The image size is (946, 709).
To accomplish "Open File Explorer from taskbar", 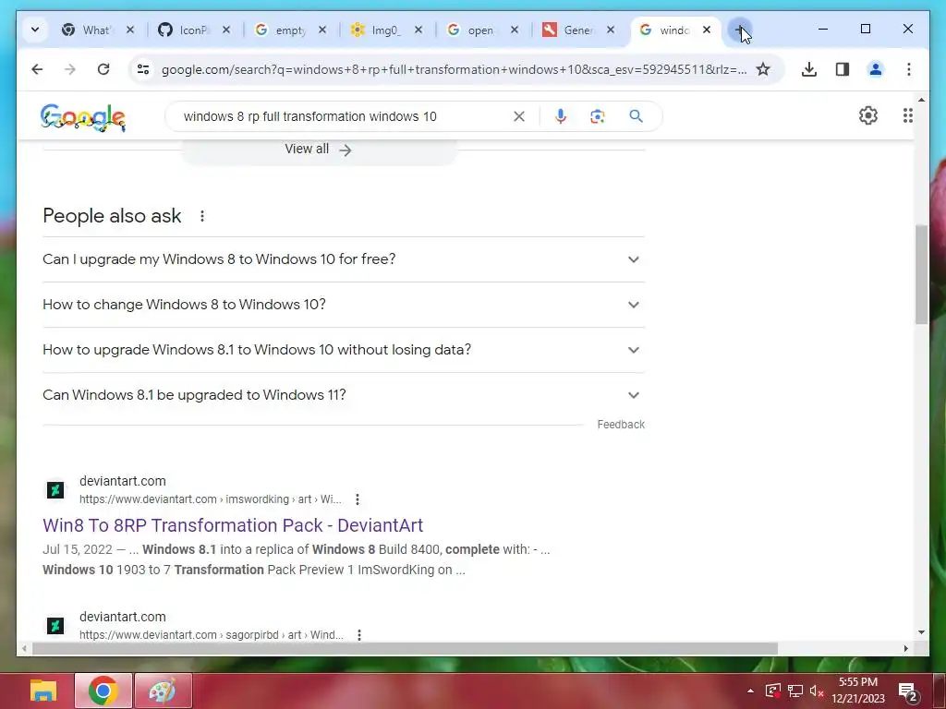I will pyautogui.click(x=43, y=691).
